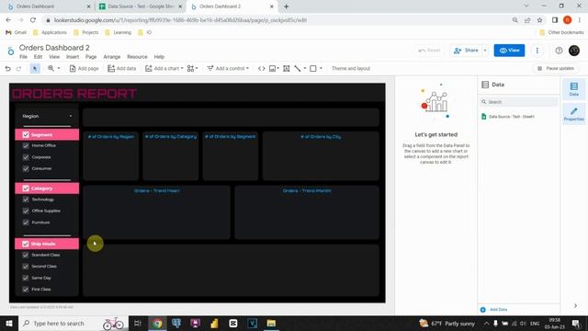Click the Reset button
Screen dimensions: 588x331
click(429, 51)
